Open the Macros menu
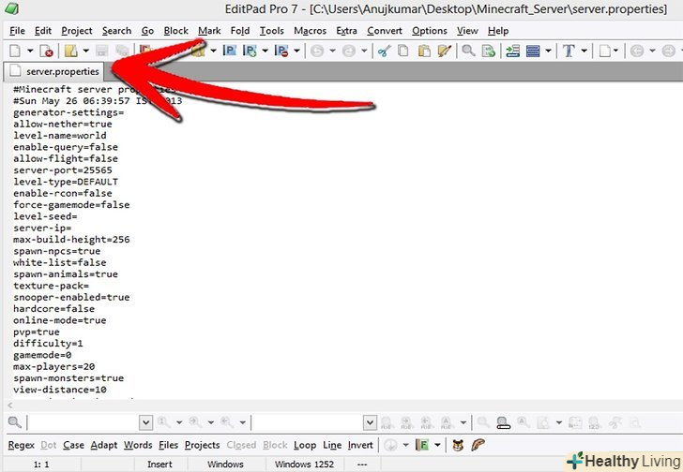683x472 pixels. (x=311, y=31)
